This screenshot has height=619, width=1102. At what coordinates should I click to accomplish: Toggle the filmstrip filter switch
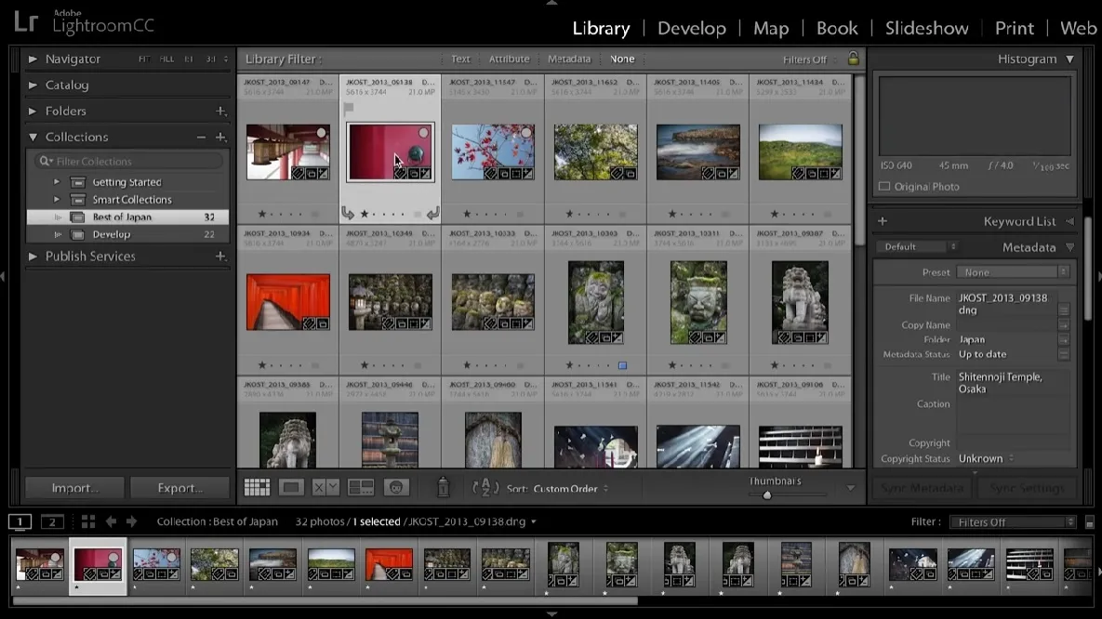tap(1090, 522)
